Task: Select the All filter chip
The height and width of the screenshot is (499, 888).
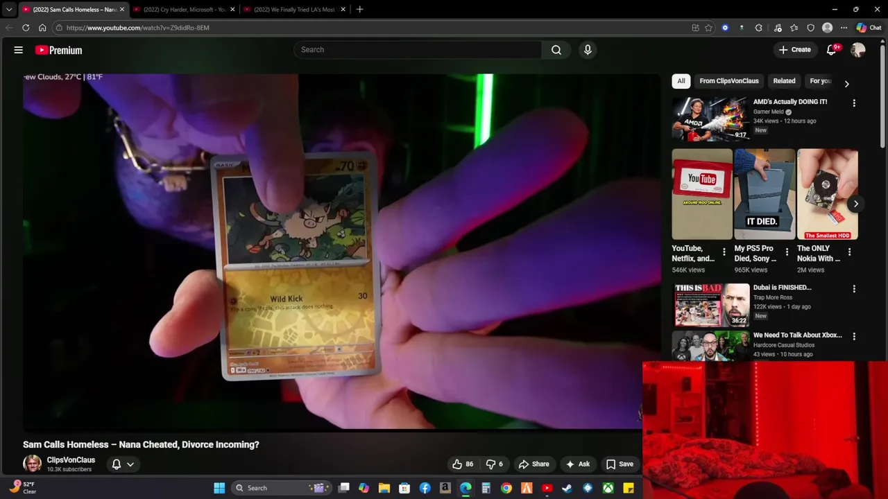Action: pyautogui.click(x=681, y=81)
